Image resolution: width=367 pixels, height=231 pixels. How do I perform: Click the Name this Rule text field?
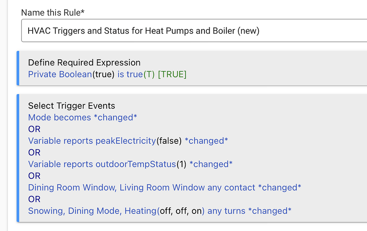[x=194, y=31]
